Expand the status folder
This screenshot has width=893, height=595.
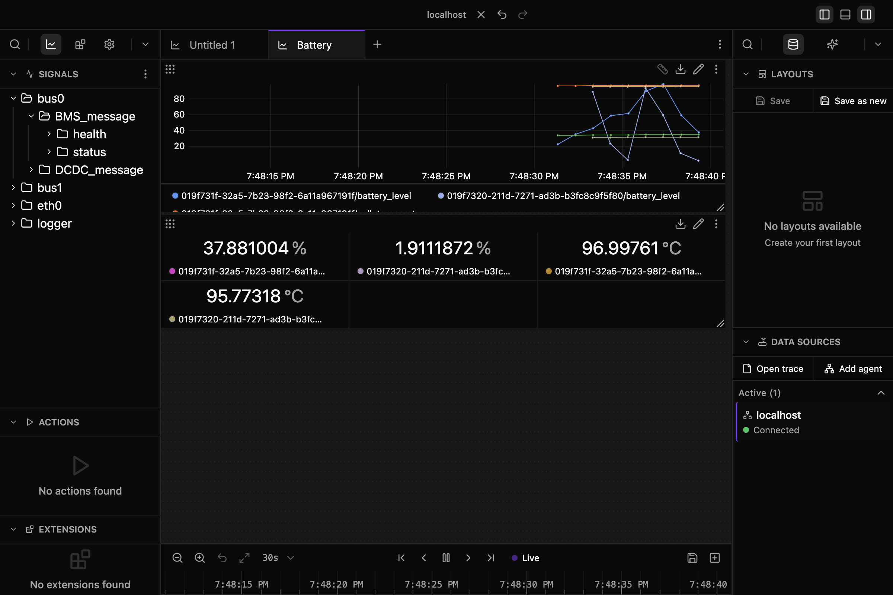[49, 152]
